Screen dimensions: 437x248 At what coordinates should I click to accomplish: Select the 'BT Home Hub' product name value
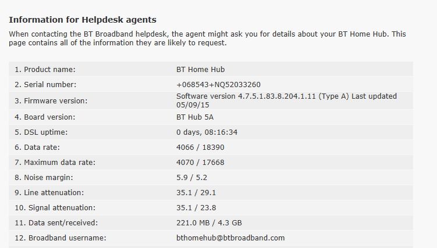pos(200,69)
